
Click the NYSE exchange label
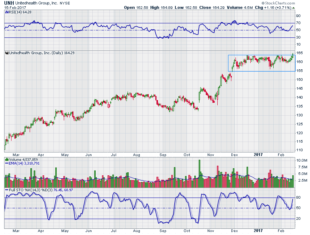pos(65,3)
